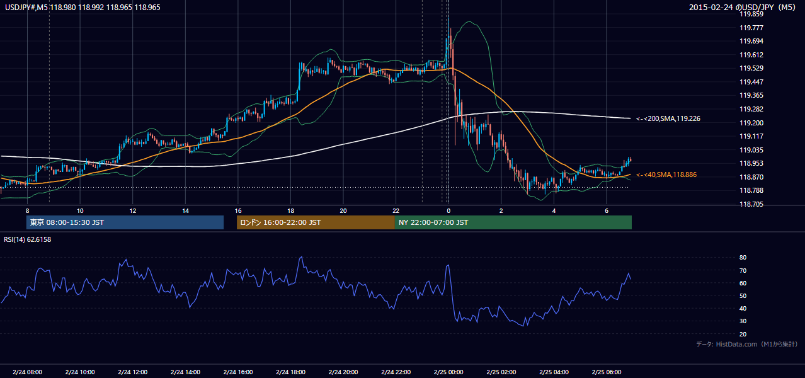
Task: Click hour label 16 under the price chart
Action: pos(237,210)
